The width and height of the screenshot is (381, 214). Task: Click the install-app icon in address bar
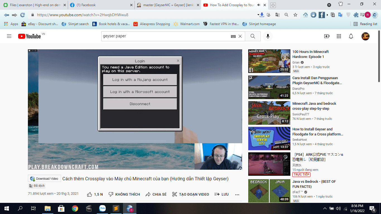pos(269,15)
